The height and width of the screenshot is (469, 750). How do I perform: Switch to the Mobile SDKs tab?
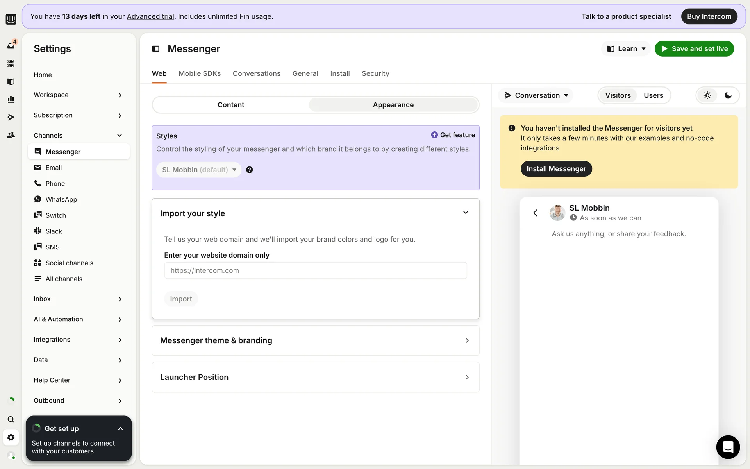click(200, 73)
